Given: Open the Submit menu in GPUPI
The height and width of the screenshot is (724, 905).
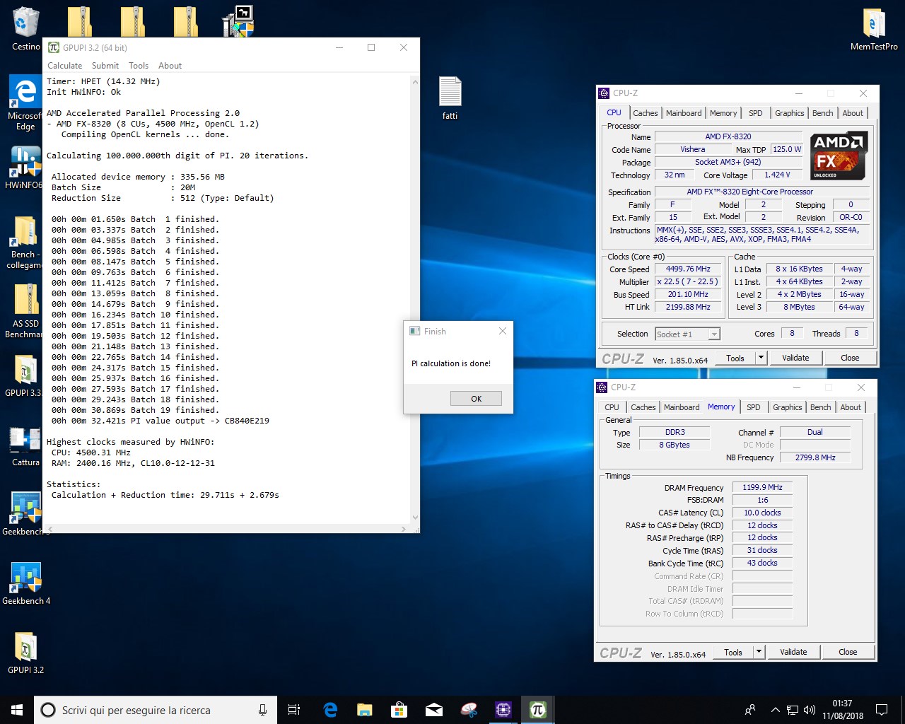Looking at the screenshot, I should pos(105,66).
